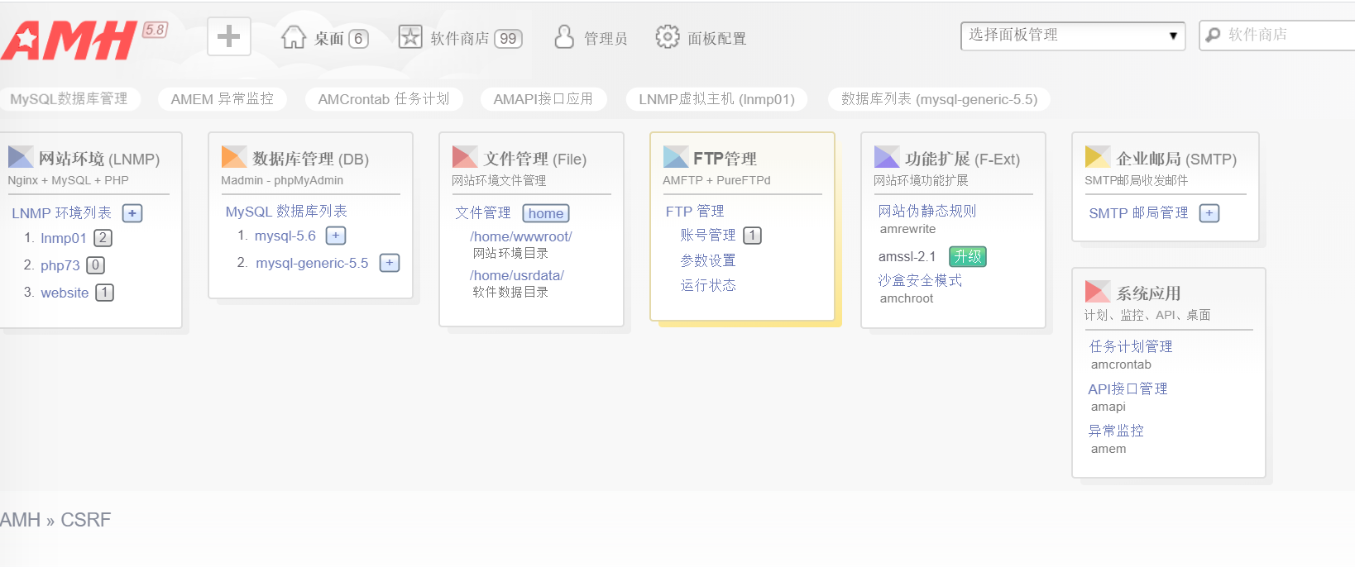
Task: Click the AMH breadcrumb link
Action: (x=20, y=520)
